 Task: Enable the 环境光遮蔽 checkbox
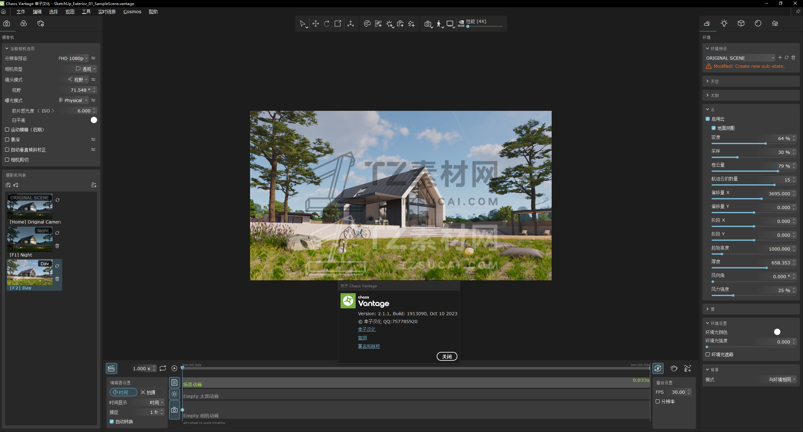tap(708, 354)
